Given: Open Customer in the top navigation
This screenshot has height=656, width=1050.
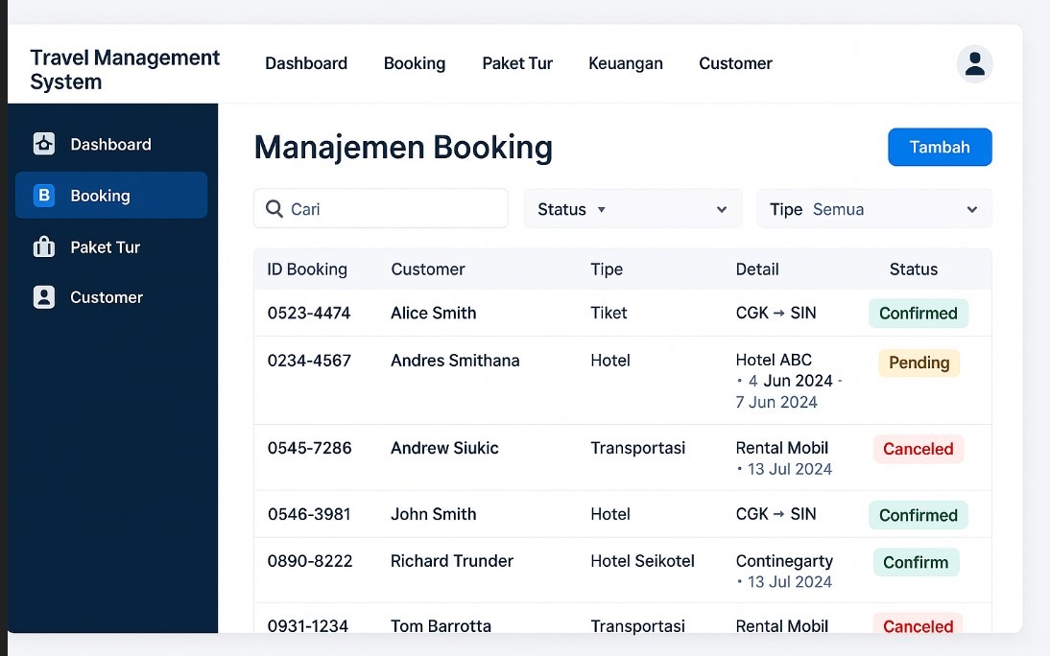Looking at the screenshot, I should point(735,63).
